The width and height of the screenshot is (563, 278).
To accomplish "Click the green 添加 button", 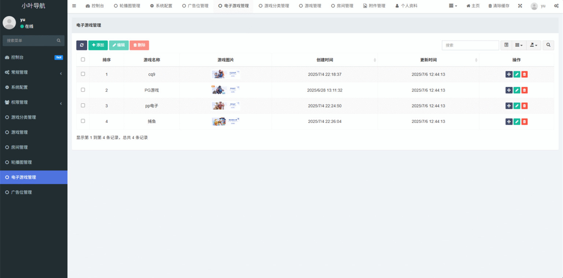I will [98, 45].
